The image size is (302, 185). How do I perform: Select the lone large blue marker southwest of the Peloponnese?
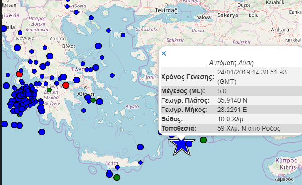coord(42,132)
